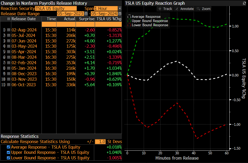Viewport: 248px width, 163px height.
Task: Activate the Annotate pencil tool
Action: click(184, 9)
